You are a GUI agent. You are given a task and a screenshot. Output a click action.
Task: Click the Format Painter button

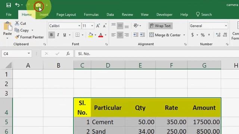pyautogui.click(x=30, y=37)
